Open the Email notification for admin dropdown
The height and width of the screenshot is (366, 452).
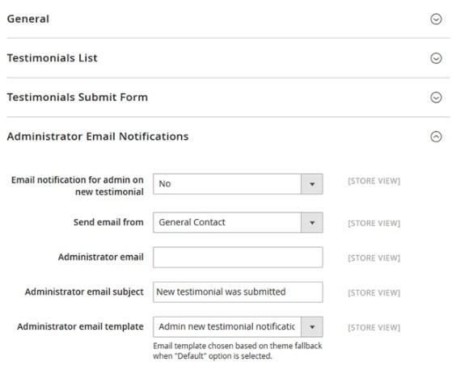pos(238,184)
